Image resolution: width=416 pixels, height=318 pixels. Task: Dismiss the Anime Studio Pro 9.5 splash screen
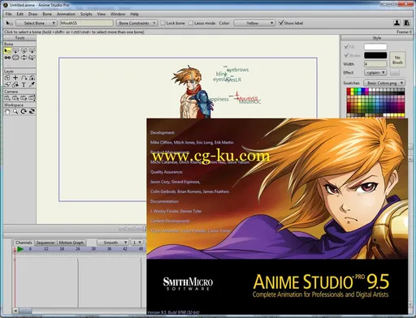click(277, 217)
